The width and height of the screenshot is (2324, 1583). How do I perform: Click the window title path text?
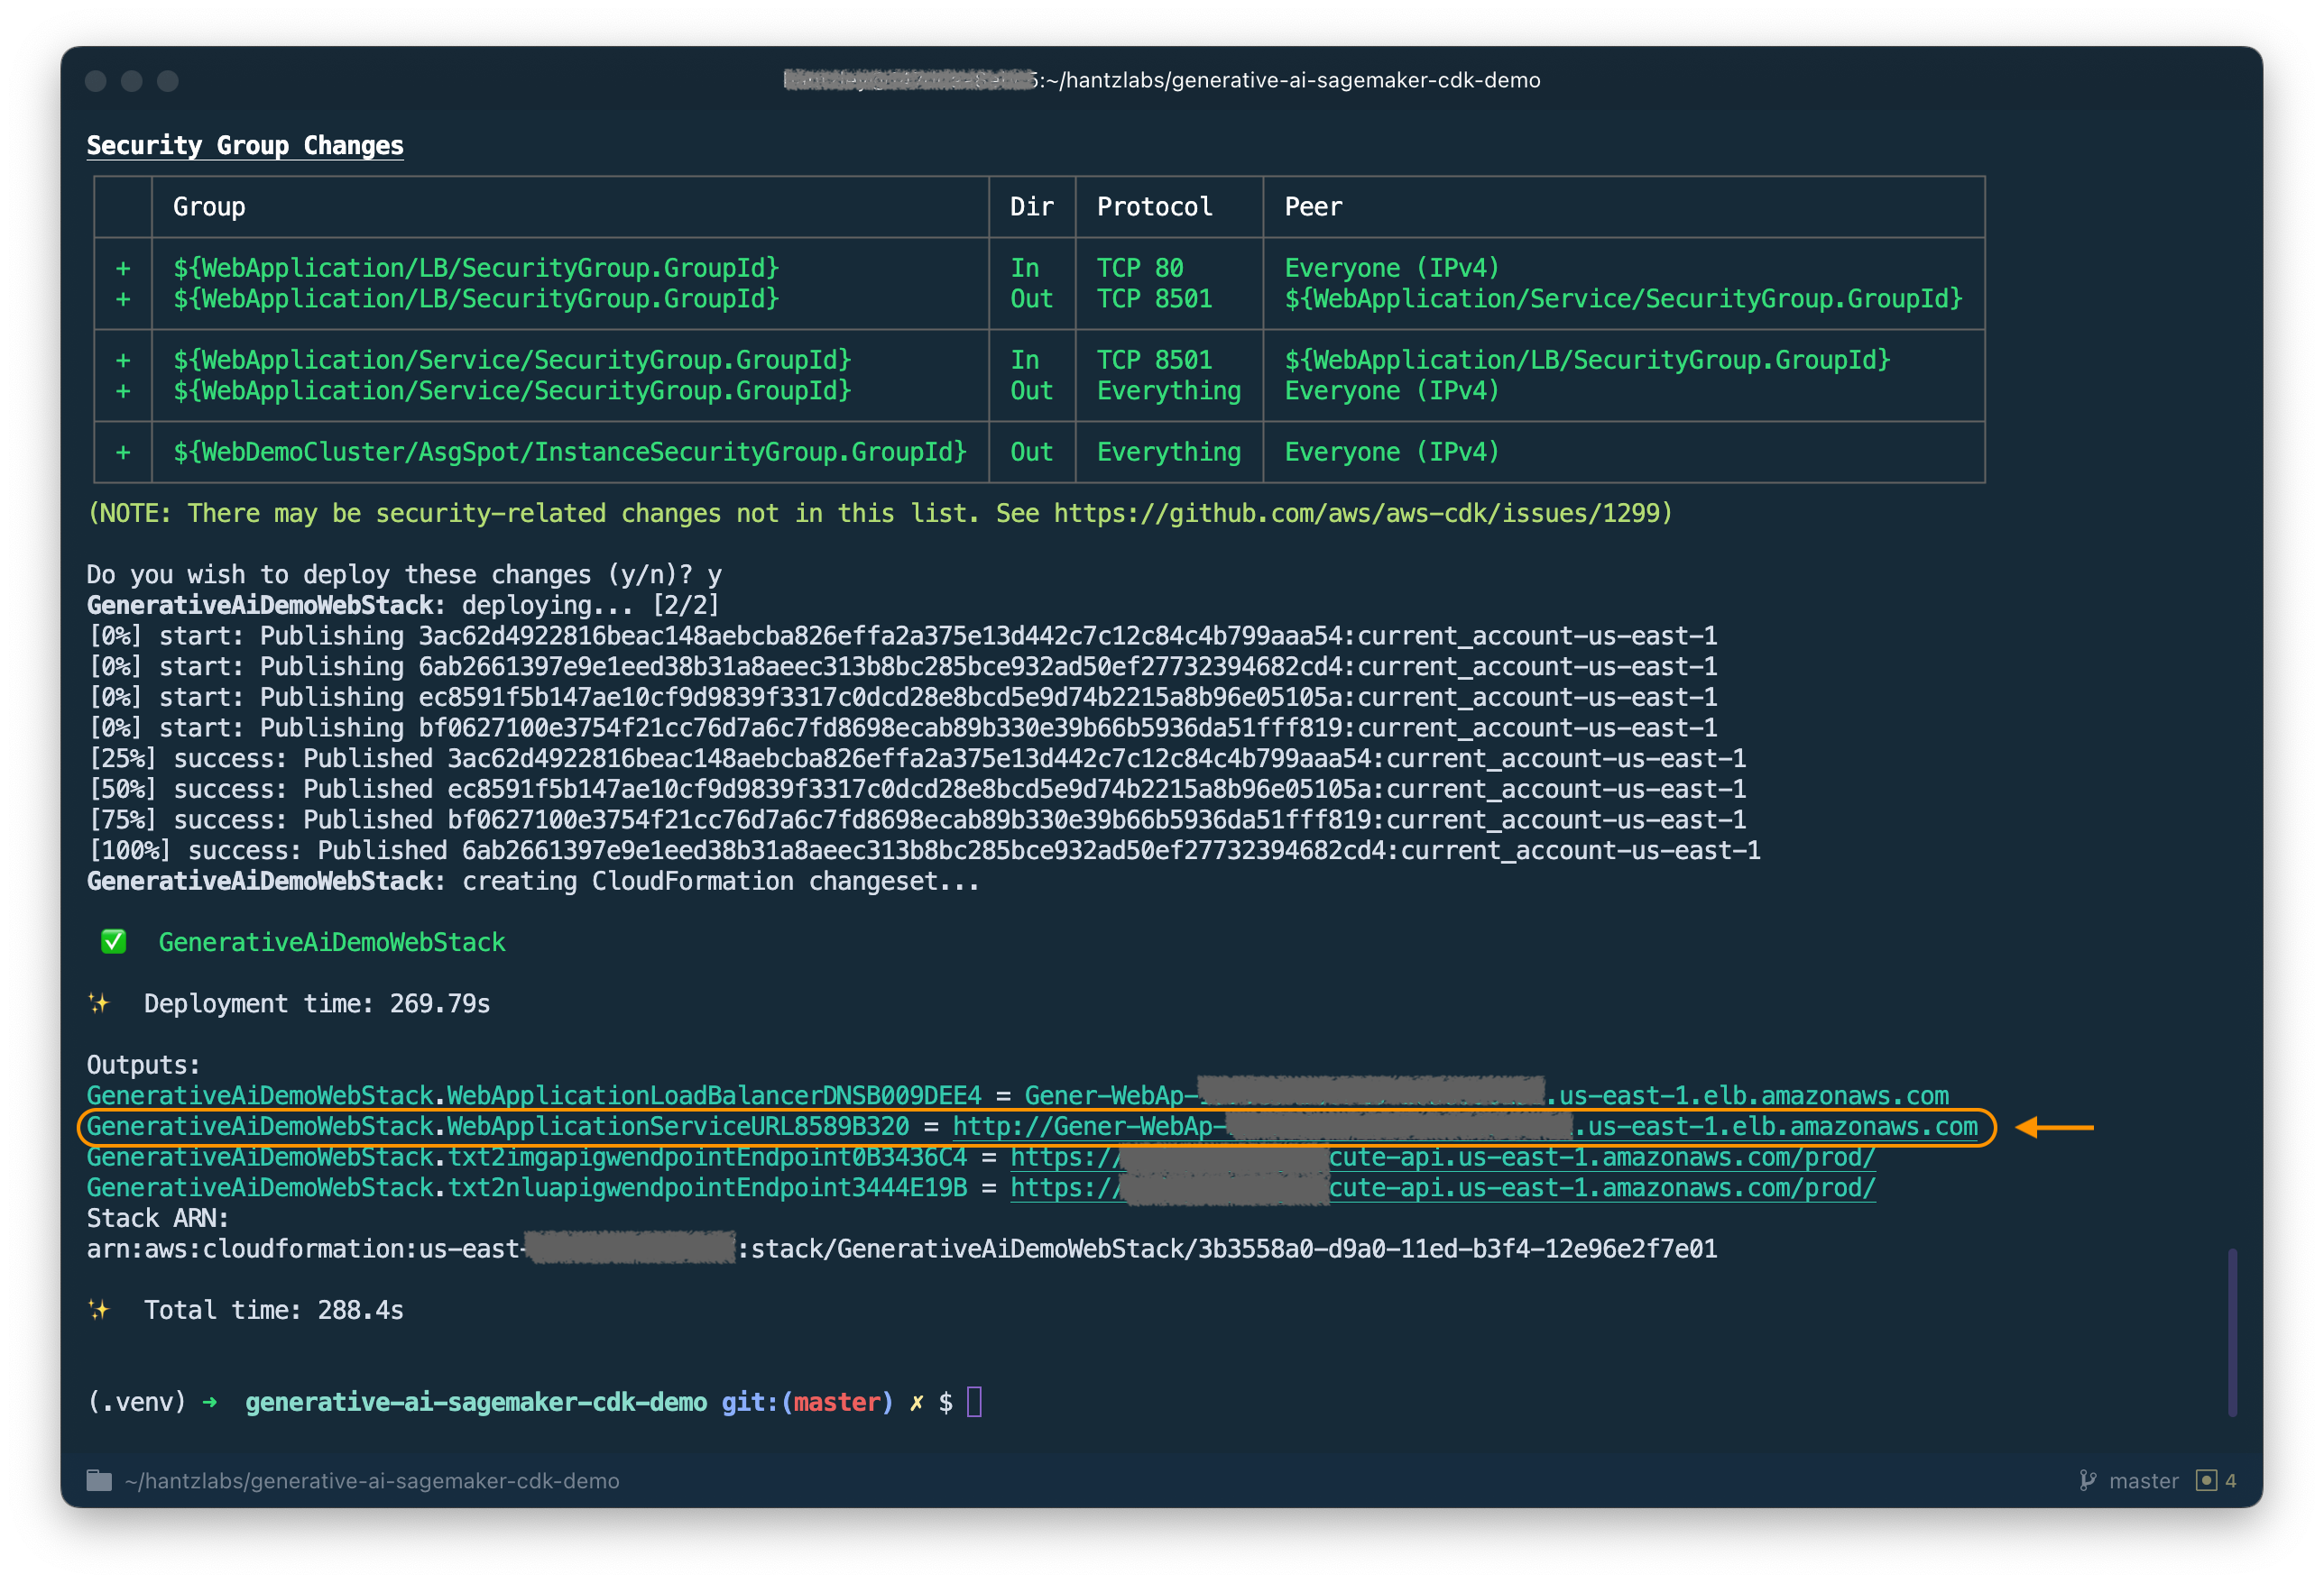[x=1290, y=80]
